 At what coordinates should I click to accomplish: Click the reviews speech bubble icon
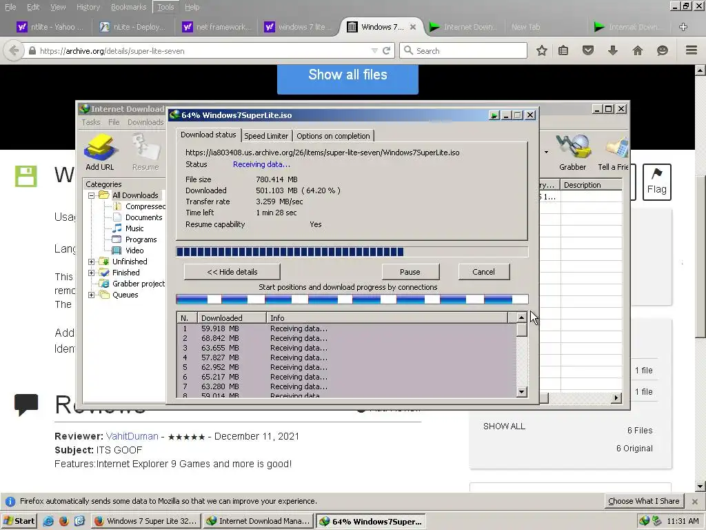26,404
